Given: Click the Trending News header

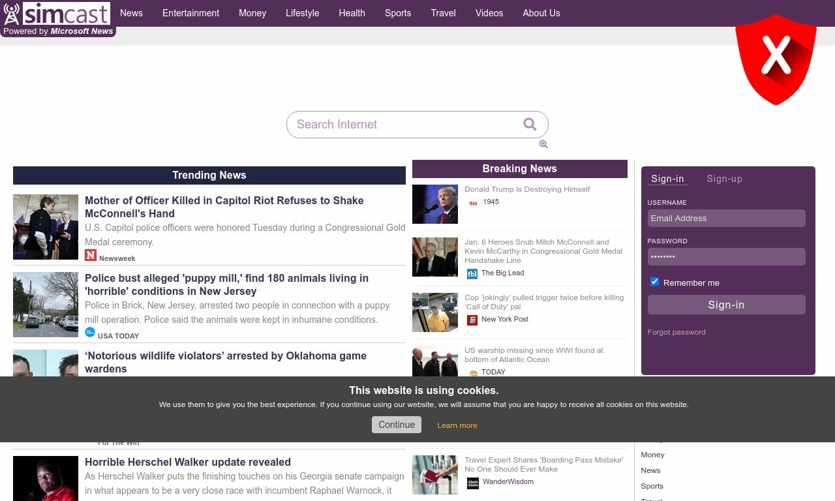Looking at the screenshot, I should [x=209, y=175].
